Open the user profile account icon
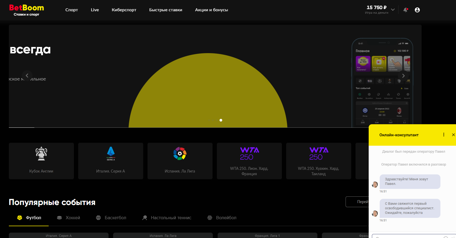456x238 pixels. click(x=417, y=10)
